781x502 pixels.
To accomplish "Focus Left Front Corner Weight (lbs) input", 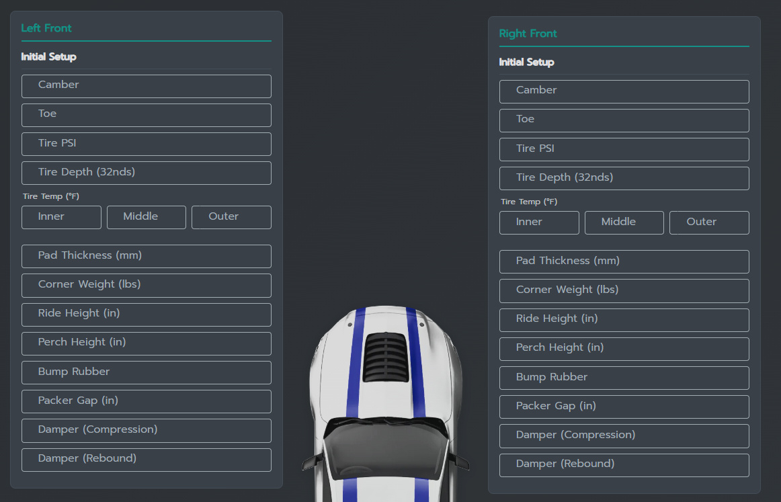I will point(146,285).
